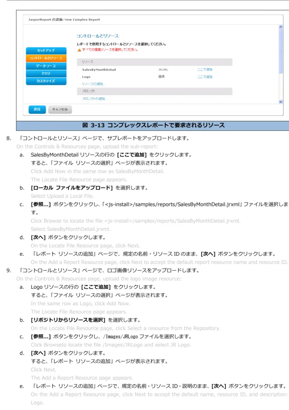289x410 pixels.
Task: Click the step 8 Japanese instruction line
Action: [x=104, y=138]
